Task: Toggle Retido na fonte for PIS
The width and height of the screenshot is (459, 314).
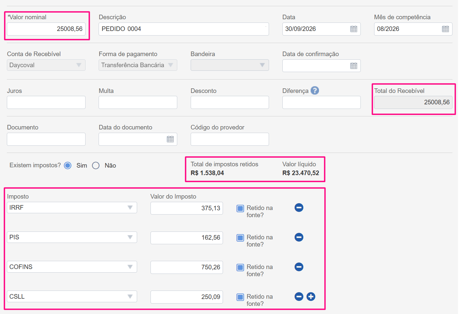Action: [x=240, y=238]
